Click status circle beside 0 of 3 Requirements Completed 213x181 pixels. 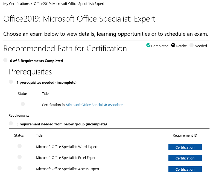(x=5, y=60)
